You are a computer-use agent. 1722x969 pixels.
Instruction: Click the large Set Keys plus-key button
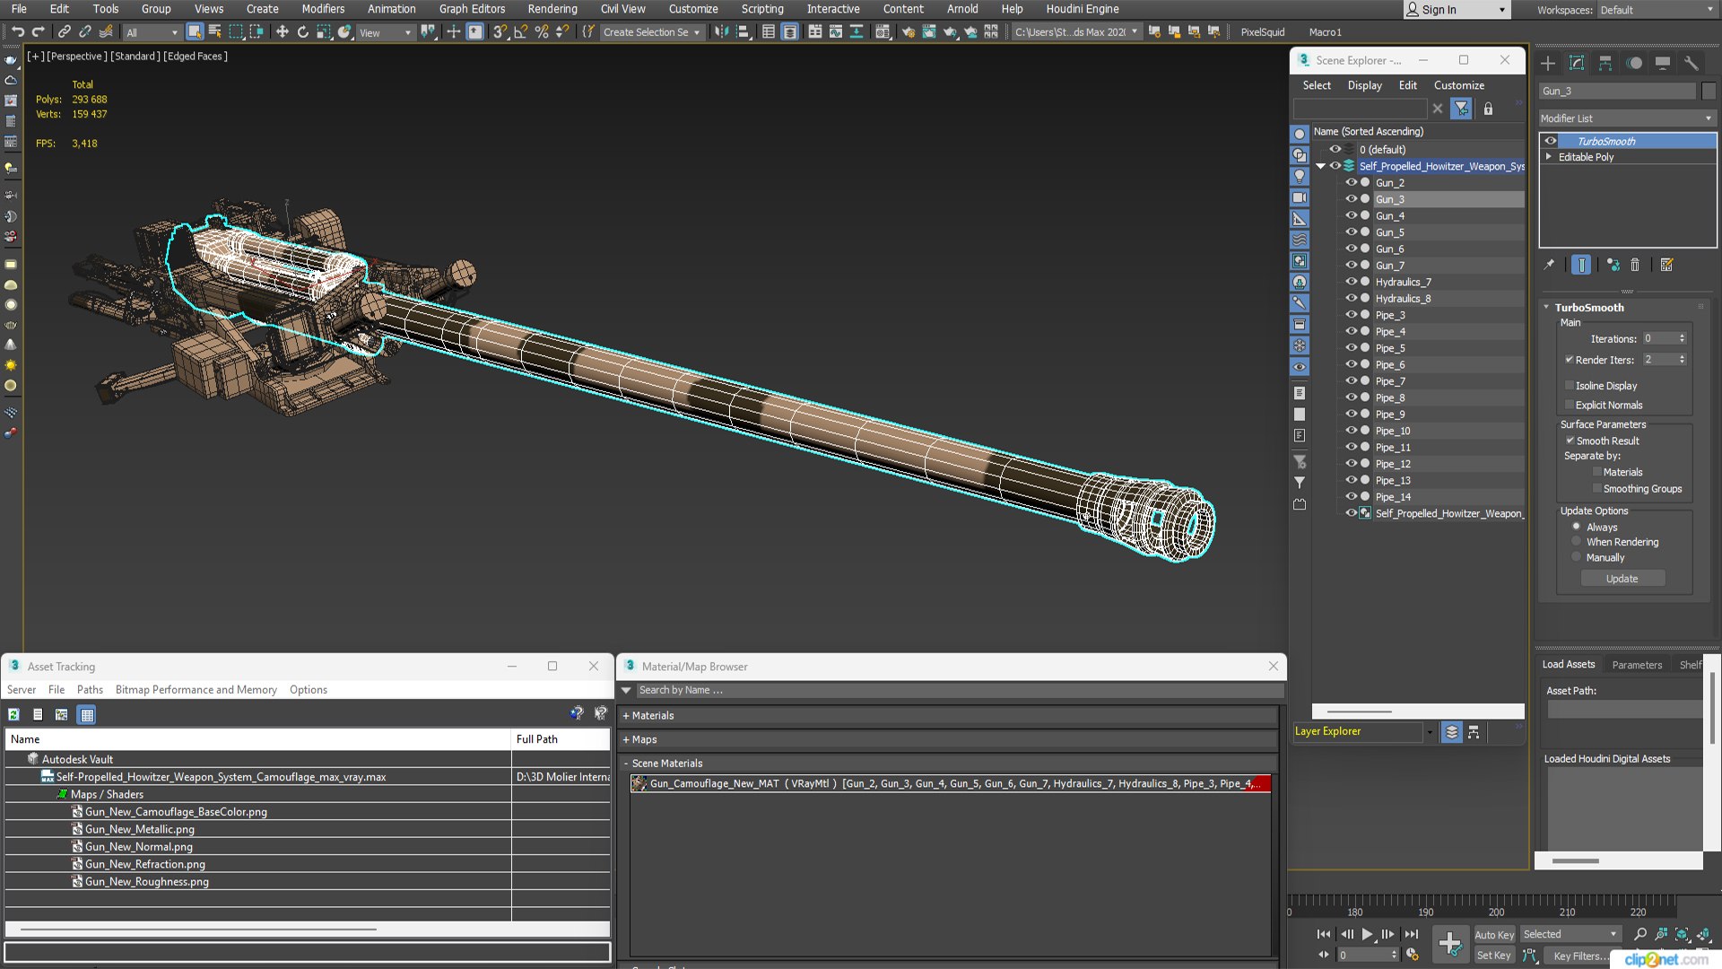tap(1450, 944)
